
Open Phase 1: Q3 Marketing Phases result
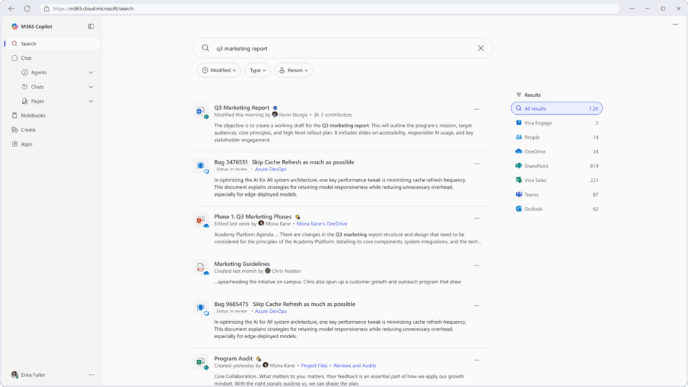252,217
